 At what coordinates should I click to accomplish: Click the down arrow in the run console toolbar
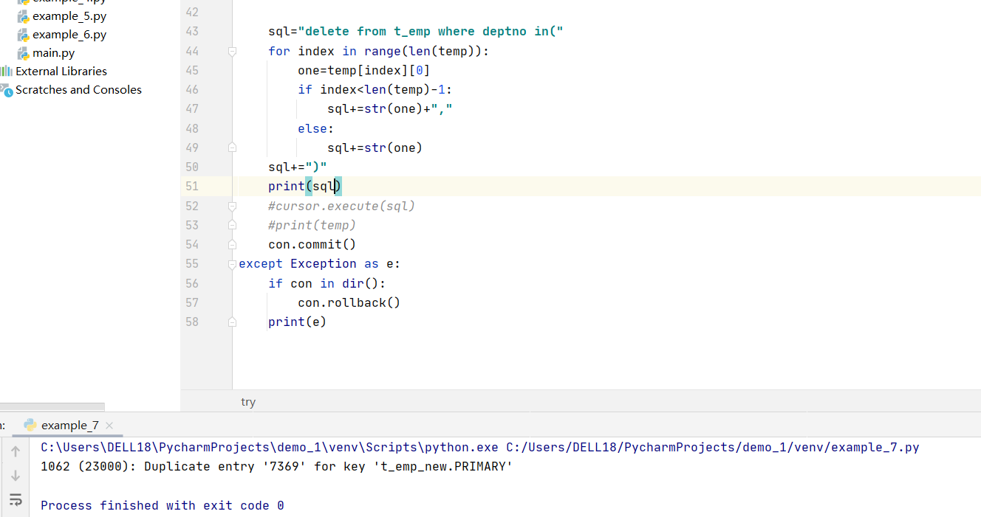point(16,476)
